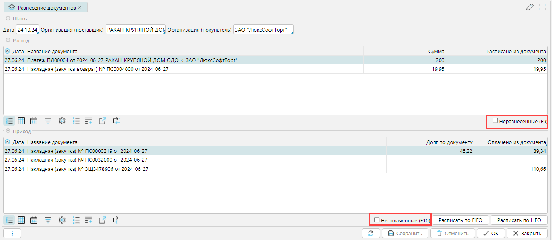This screenshot has height=240, width=552.
Task: Open settings gear in Расход toolbar
Action: click(x=62, y=121)
